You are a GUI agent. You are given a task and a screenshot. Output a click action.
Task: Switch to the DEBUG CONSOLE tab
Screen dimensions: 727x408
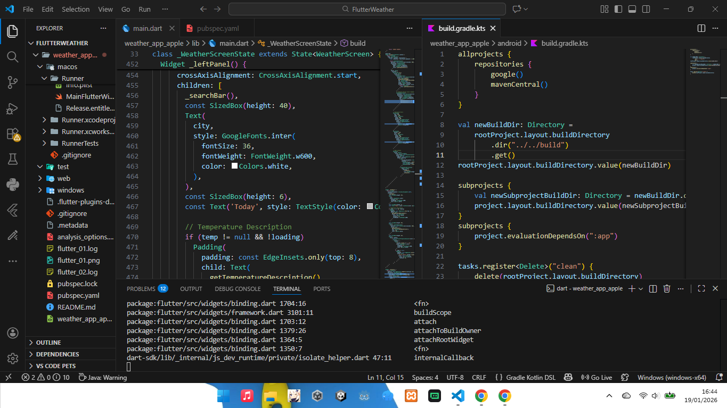coord(238,288)
